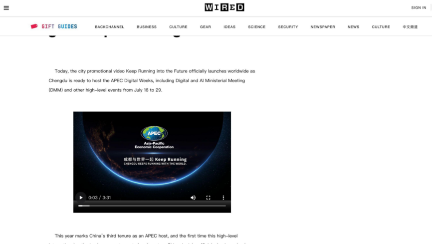Click the Sign In link

click(x=419, y=7)
